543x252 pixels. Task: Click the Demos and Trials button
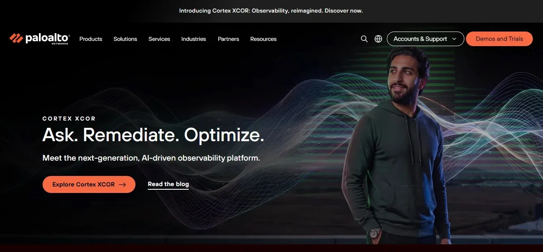(x=499, y=39)
